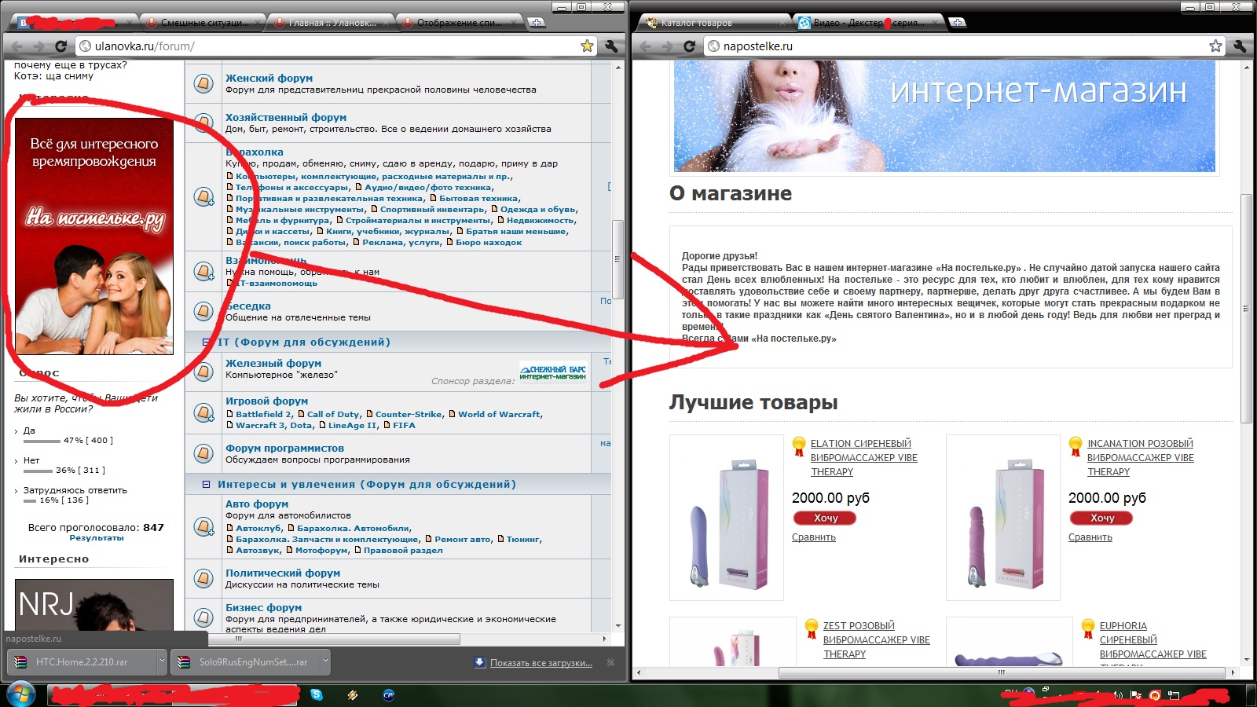Click the Политический форум folder icon
Viewport: 1257px width, 707px height.
(203, 578)
